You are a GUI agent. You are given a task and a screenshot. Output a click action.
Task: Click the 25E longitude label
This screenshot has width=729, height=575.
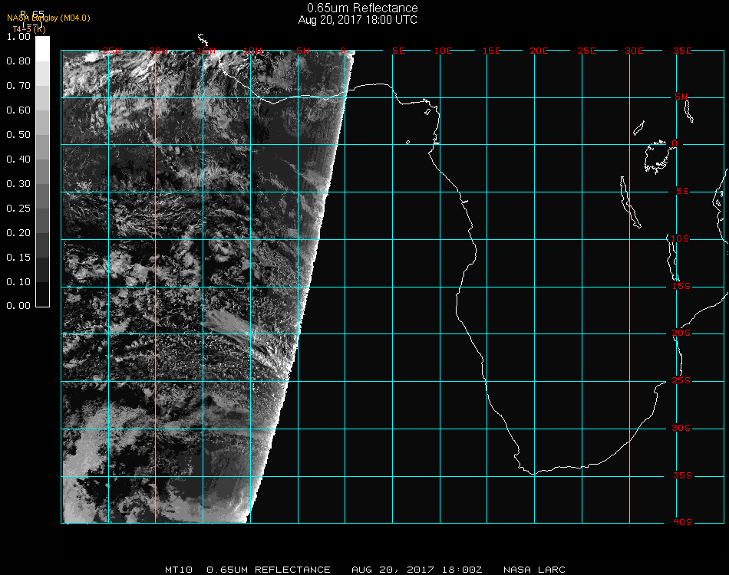coord(586,51)
